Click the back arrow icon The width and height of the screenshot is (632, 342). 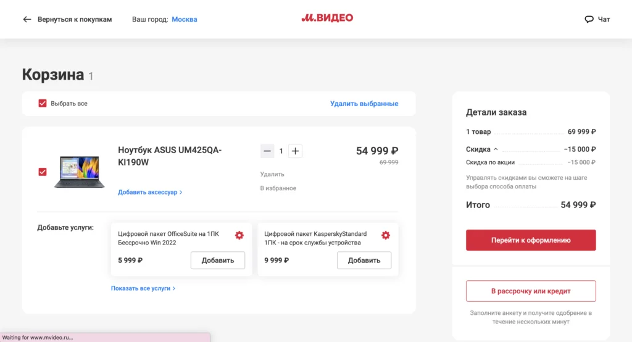[x=27, y=19]
